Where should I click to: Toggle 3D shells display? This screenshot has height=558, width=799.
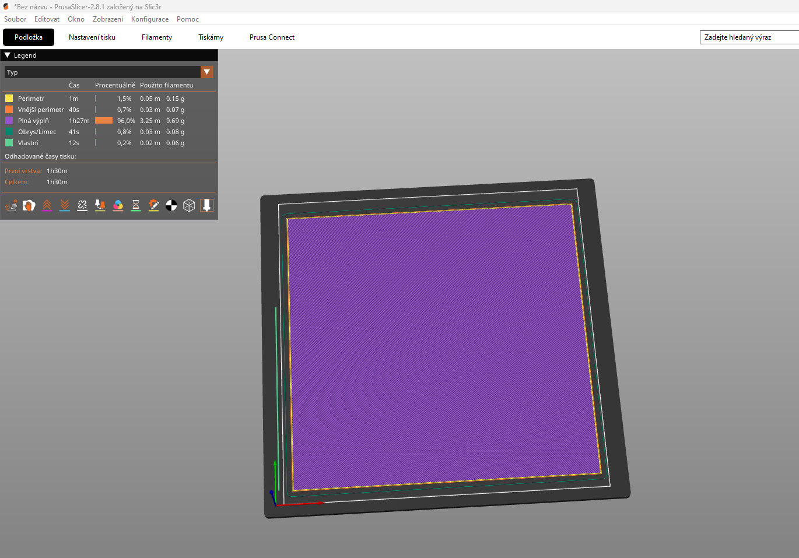click(x=189, y=205)
